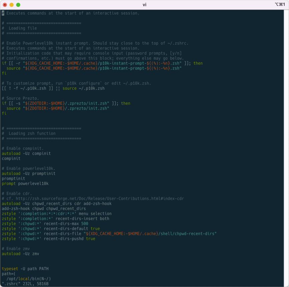Click 'source' p10k-instant-prompt line

coord(94,68)
